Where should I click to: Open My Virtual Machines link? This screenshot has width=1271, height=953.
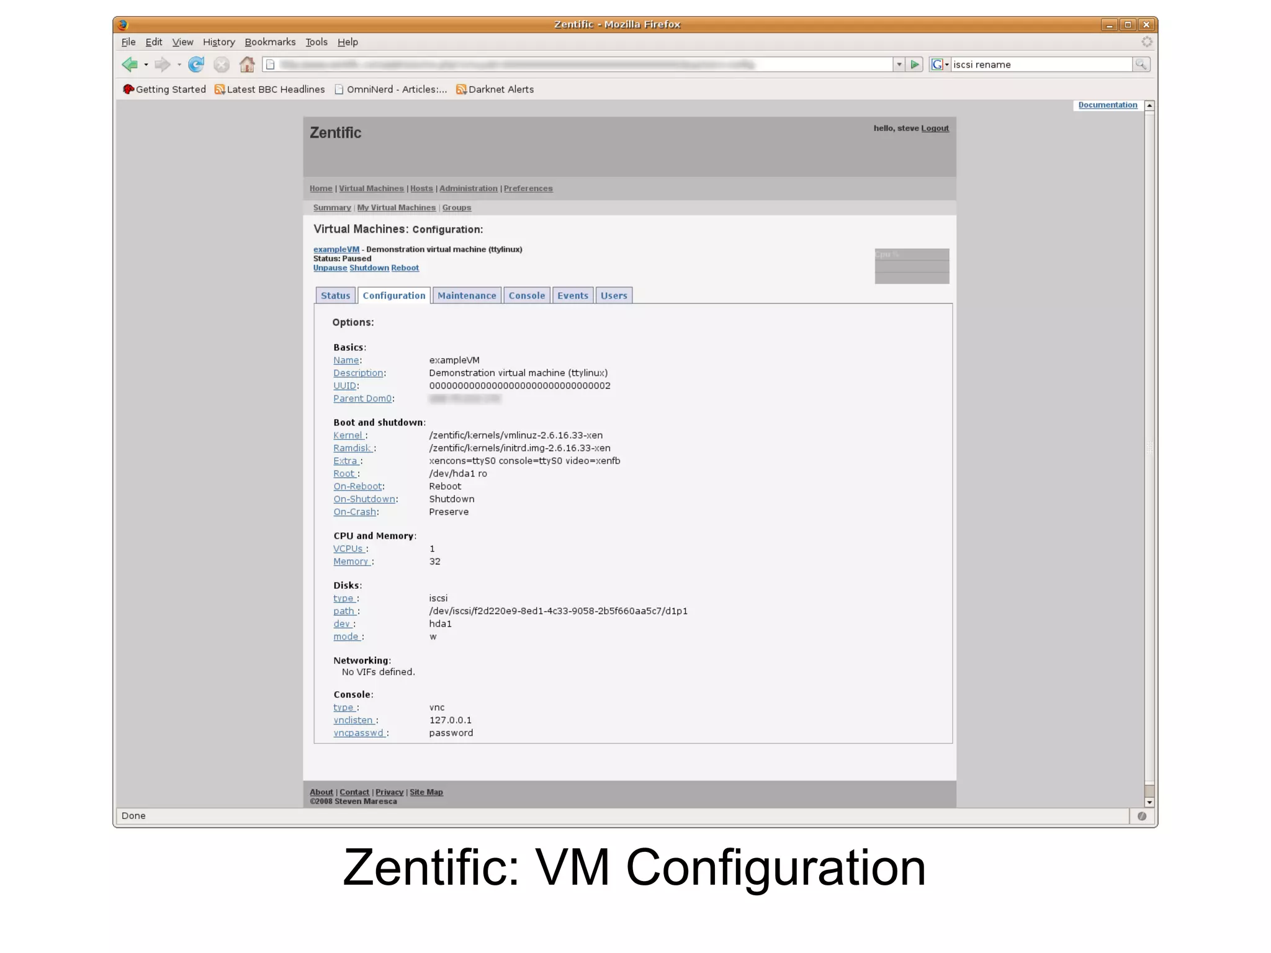coord(396,208)
